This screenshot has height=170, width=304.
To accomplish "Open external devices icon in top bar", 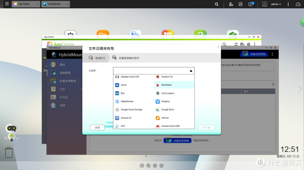I will tap(240, 4).
